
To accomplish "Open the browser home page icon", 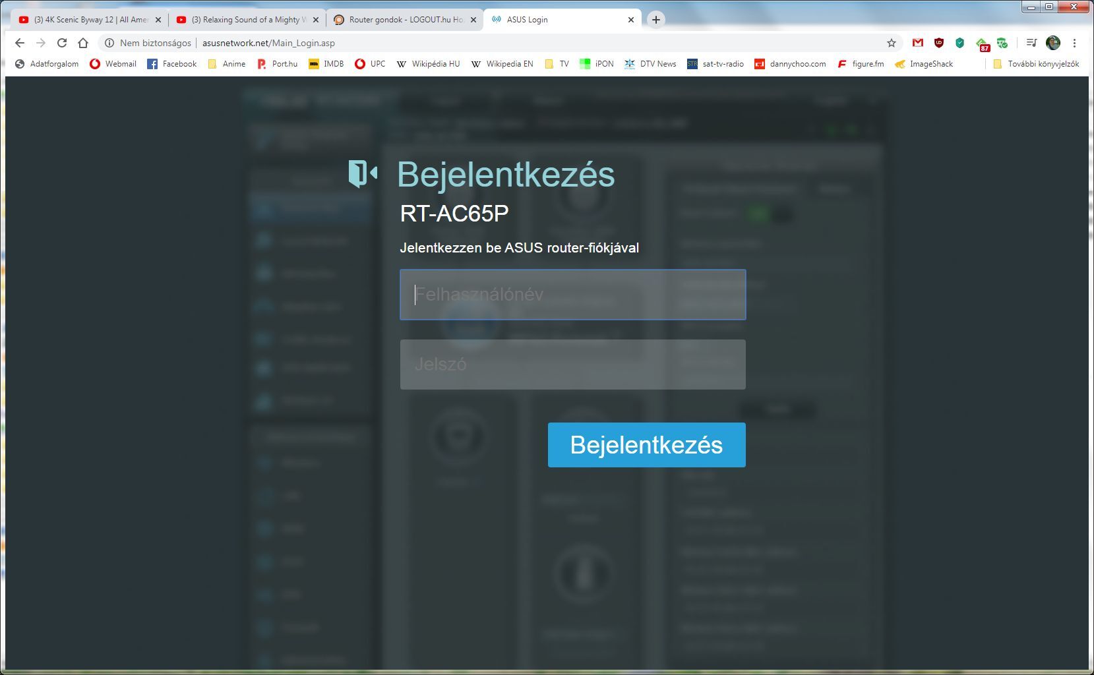I will point(83,43).
